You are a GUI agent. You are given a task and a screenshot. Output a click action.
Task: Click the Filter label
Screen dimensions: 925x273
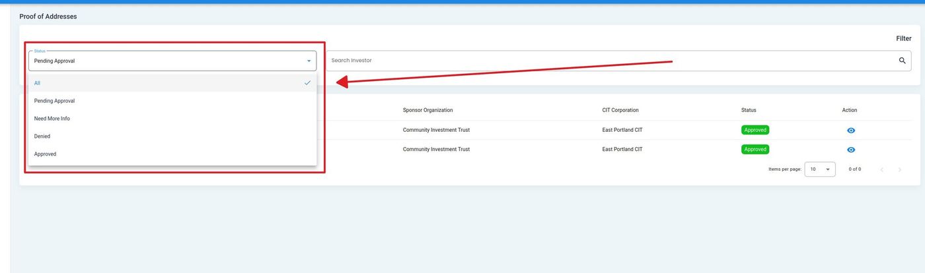[903, 39]
